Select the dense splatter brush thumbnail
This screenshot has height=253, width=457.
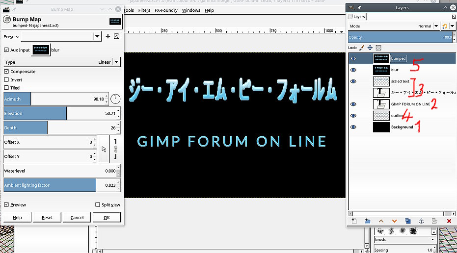(x=413, y=231)
